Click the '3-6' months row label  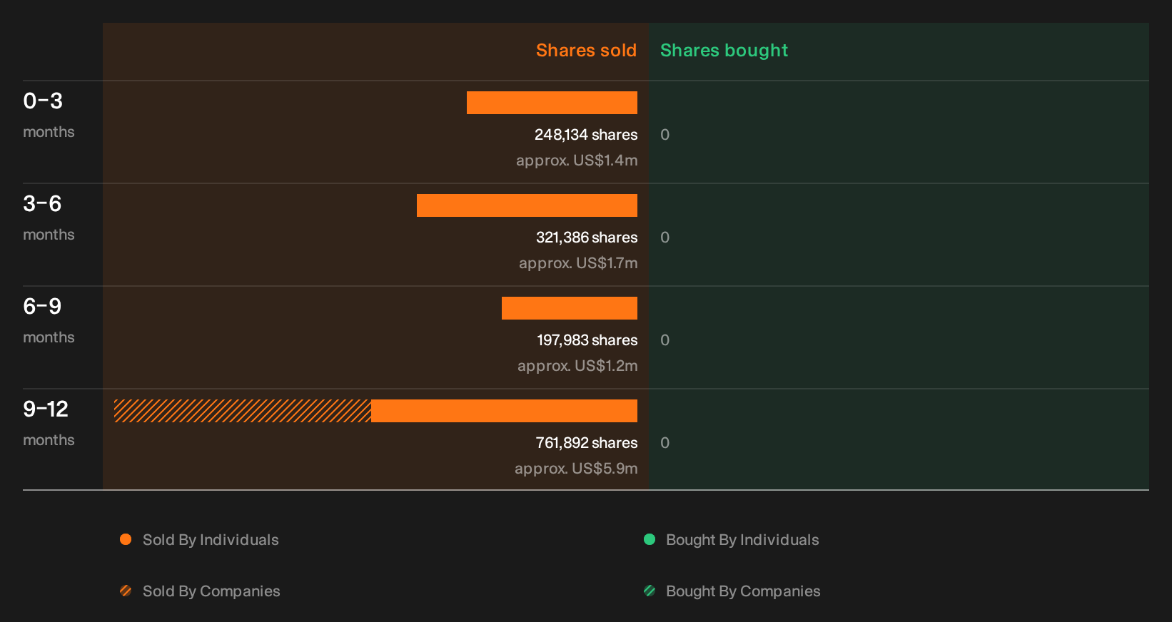42,204
